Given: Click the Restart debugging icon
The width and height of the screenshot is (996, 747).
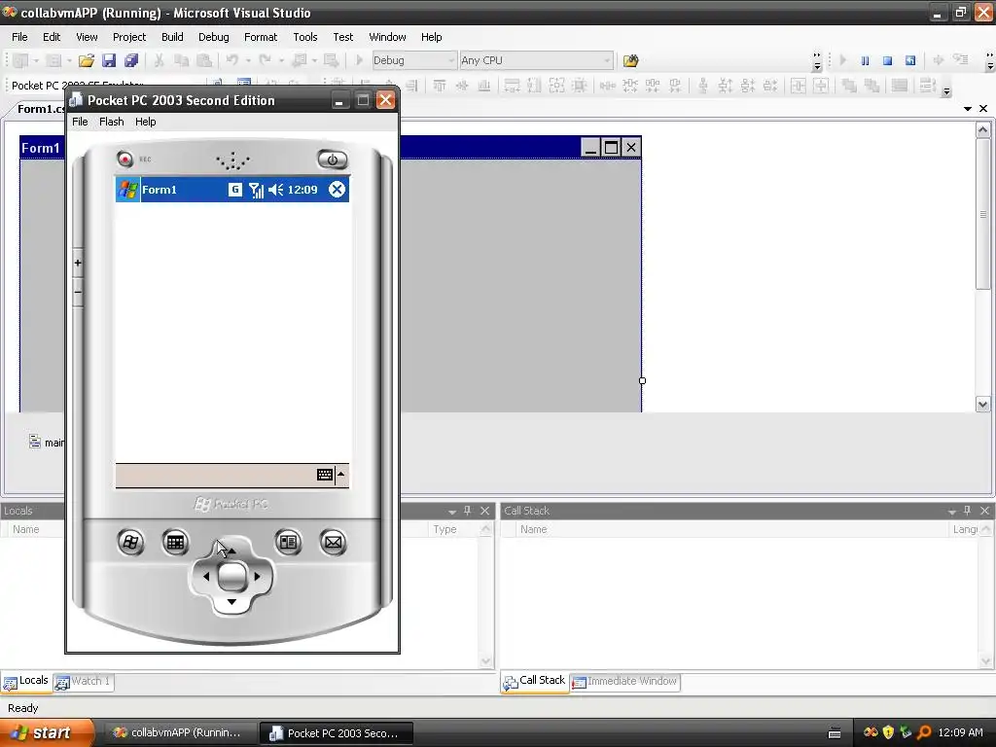Looking at the screenshot, I should (910, 60).
